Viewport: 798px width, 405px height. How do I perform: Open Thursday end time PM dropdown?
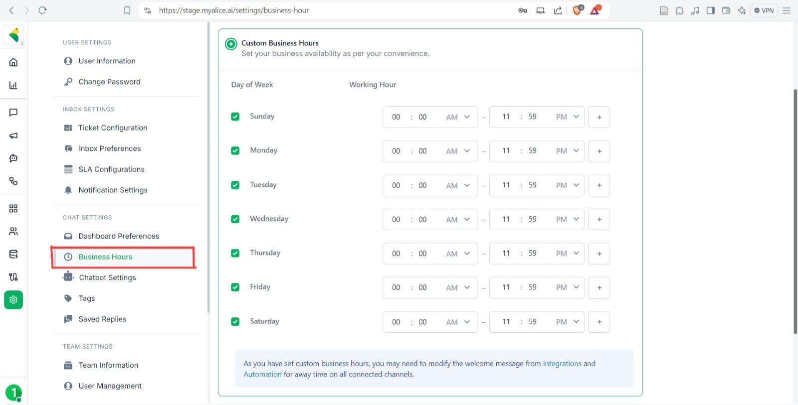568,254
